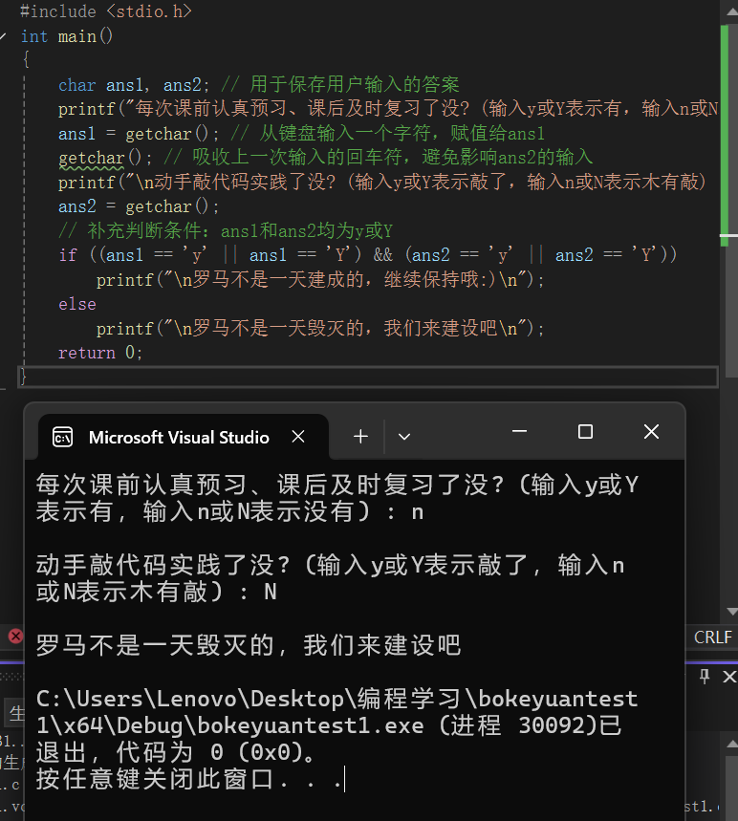
Task: Collapse the main function fold marker
Action: click(3, 36)
